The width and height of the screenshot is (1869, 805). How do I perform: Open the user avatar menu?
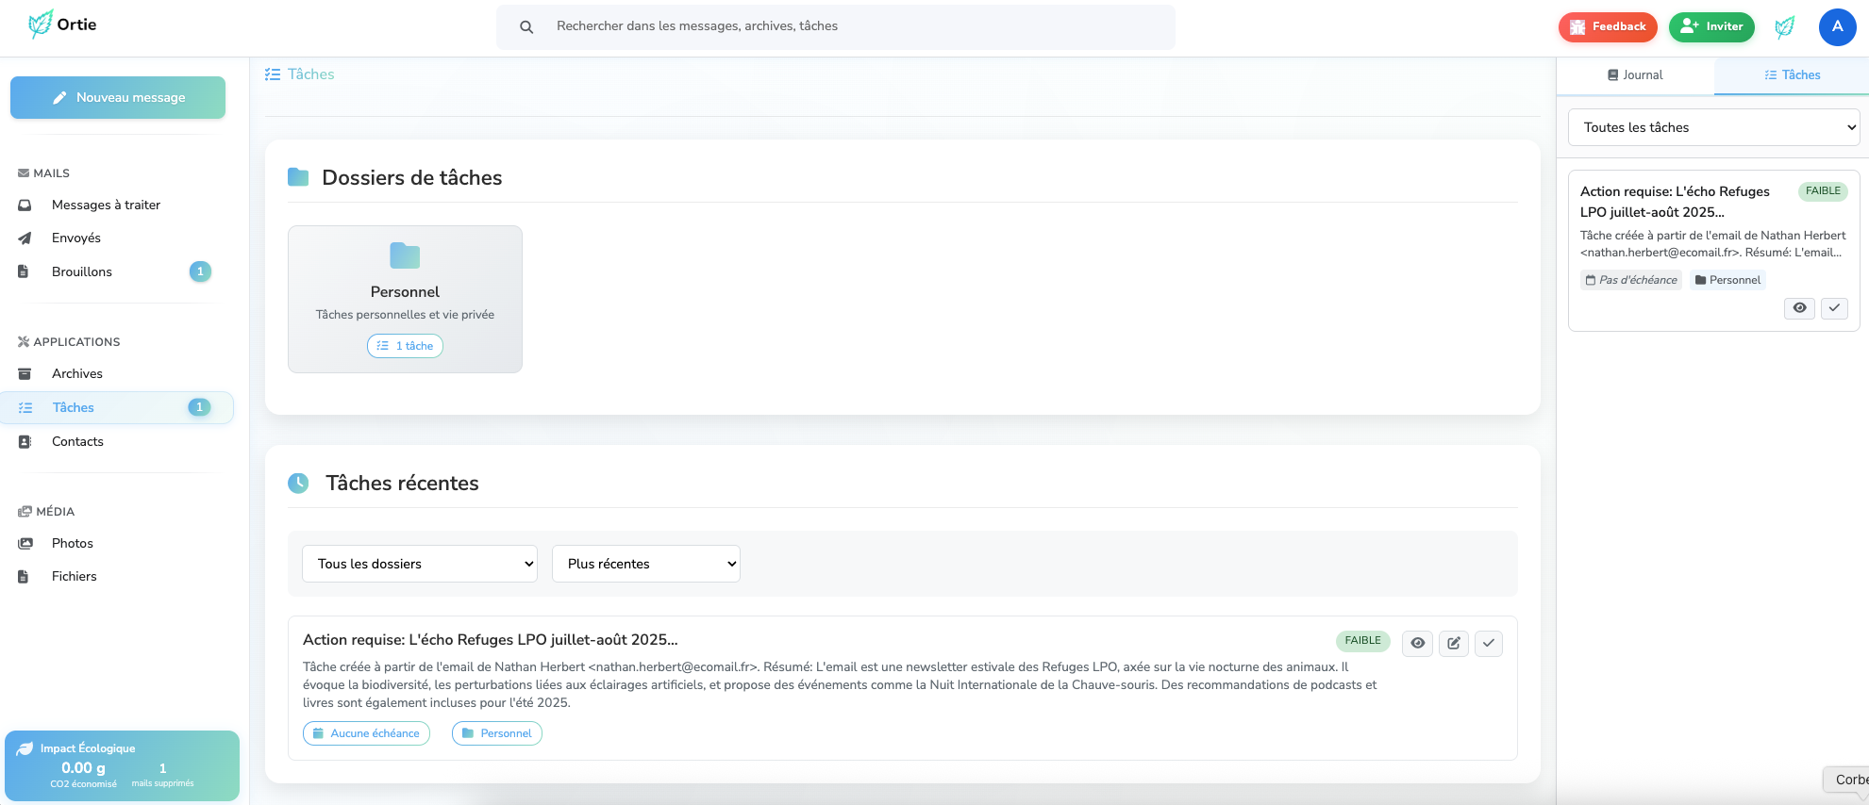(x=1836, y=27)
